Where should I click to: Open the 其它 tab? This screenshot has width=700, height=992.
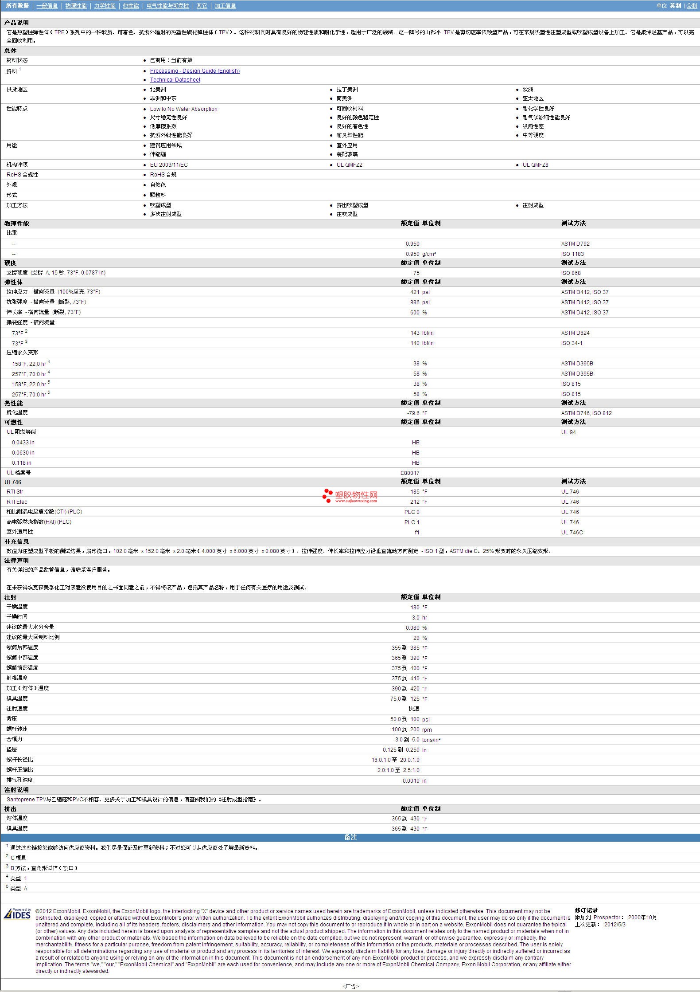click(202, 6)
